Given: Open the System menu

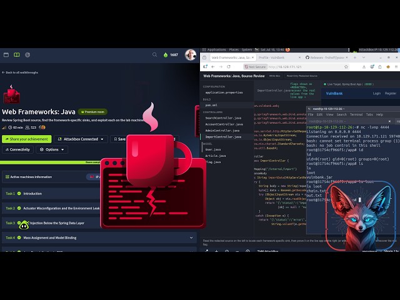Looking at the screenshot, I should (x=247, y=50).
